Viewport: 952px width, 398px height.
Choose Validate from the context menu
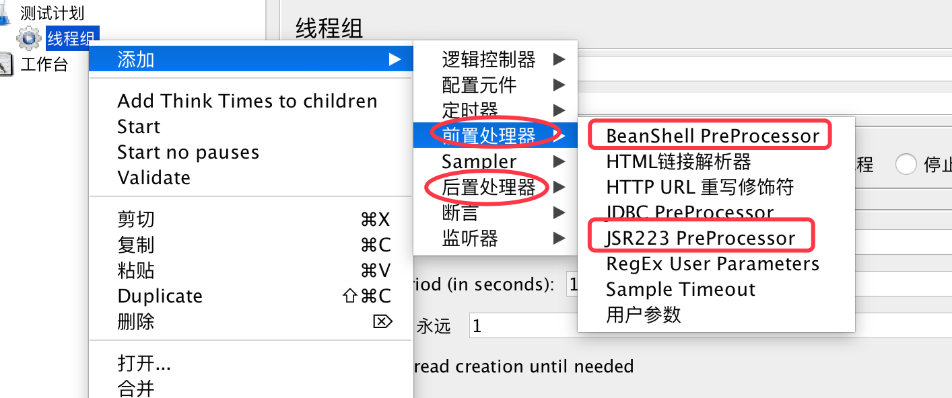[250, 177]
